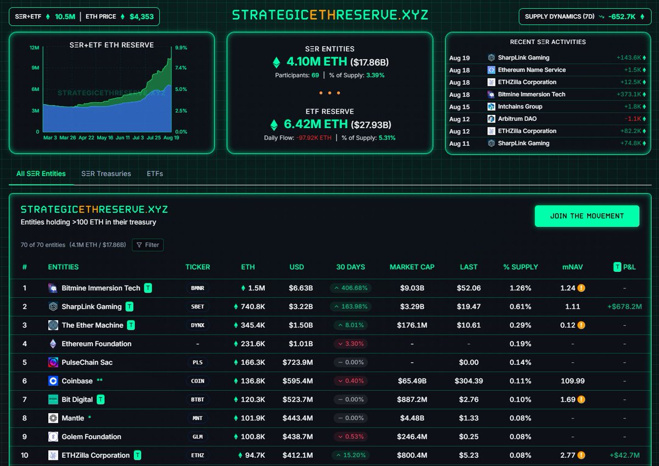Click the T treasury badge beside Bit Digital
The image size is (659, 466).
pyautogui.click(x=100, y=400)
